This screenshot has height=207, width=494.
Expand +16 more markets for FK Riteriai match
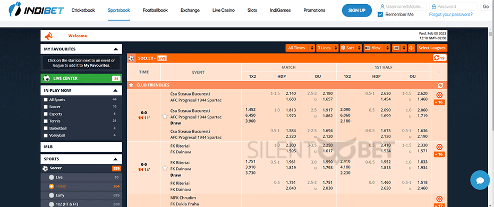[439, 154]
